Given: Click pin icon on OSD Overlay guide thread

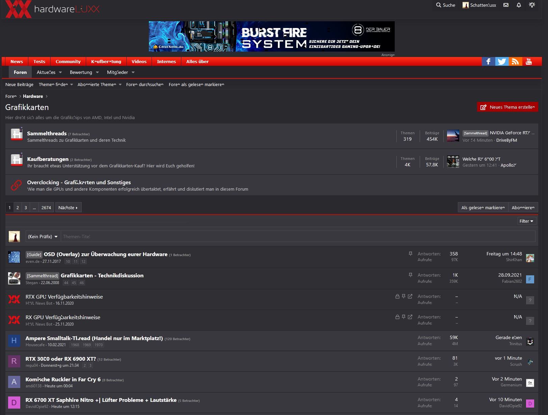Looking at the screenshot, I should (x=410, y=254).
